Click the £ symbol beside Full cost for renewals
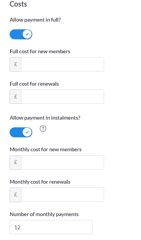Image resolution: width=141 pixels, height=240 pixels. coord(15,97)
